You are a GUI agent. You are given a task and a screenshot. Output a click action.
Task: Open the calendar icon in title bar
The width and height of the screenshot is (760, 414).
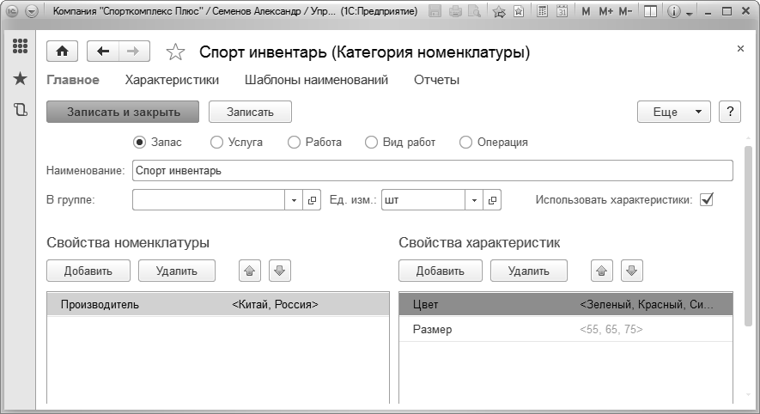(562, 11)
